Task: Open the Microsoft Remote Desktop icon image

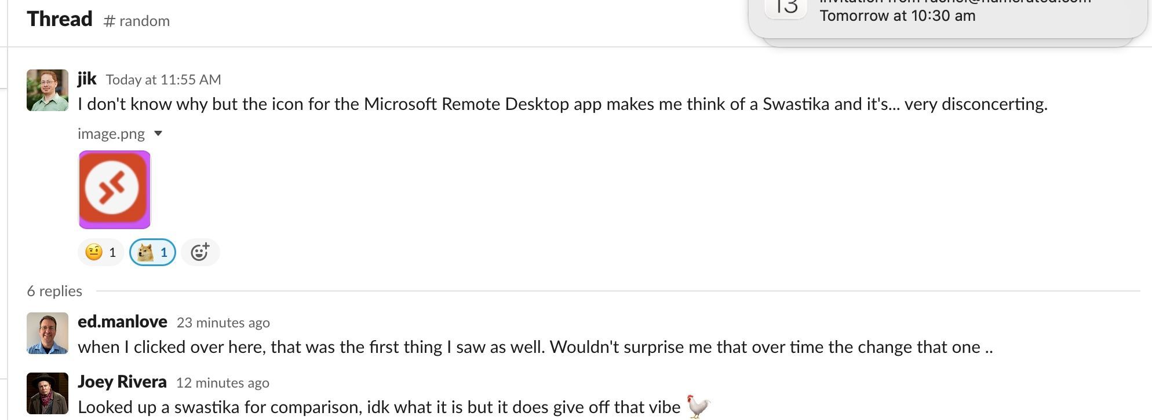Action: [115, 190]
